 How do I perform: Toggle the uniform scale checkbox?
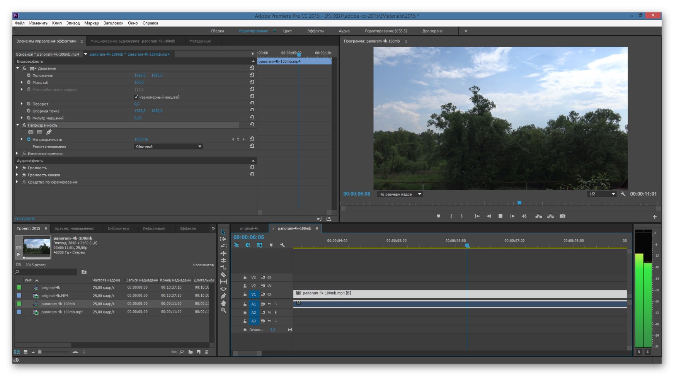(136, 97)
